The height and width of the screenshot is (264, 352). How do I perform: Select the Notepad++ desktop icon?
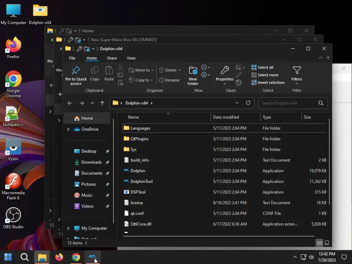point(13,116)
